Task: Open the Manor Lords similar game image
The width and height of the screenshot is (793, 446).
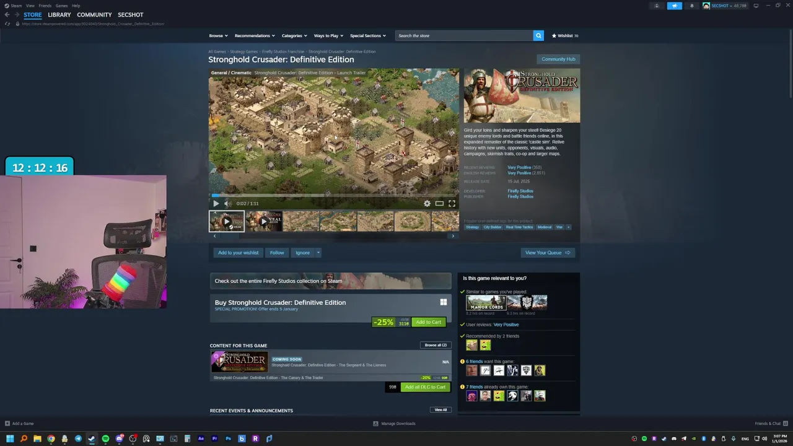Action: pyautogui.click(x=486, y=302)
